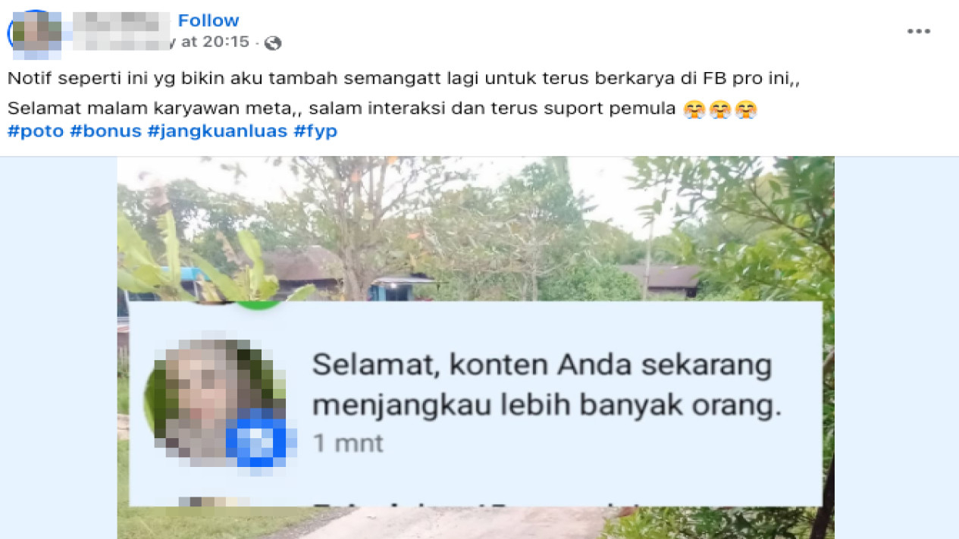
Task: Open the #bonus hashtag
Action: 105,131
